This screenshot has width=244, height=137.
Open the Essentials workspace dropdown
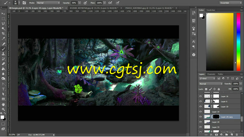pyautogui.click(x=231, y=3)
